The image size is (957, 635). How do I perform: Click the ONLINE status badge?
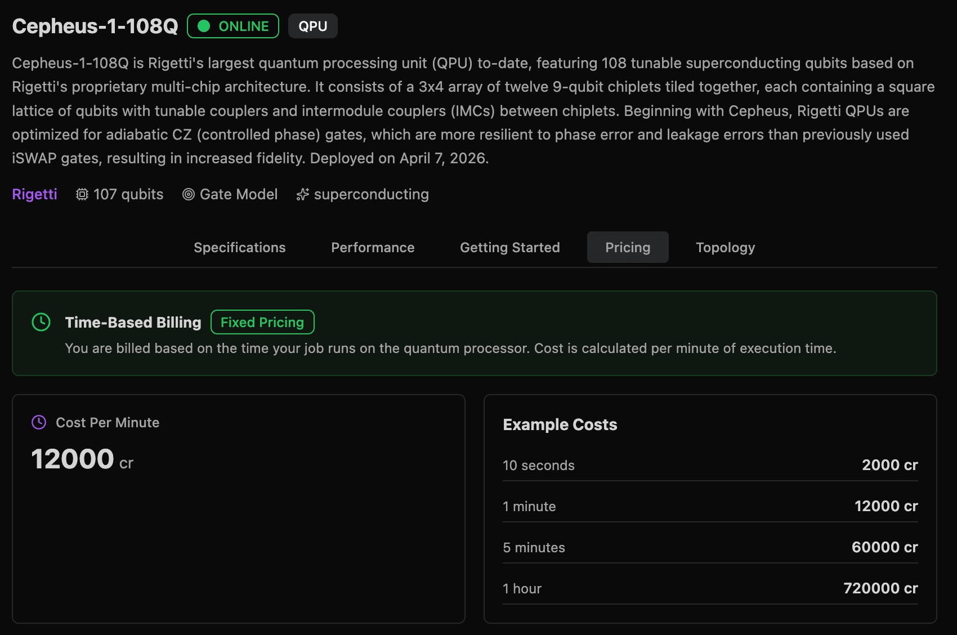[233, 26]
